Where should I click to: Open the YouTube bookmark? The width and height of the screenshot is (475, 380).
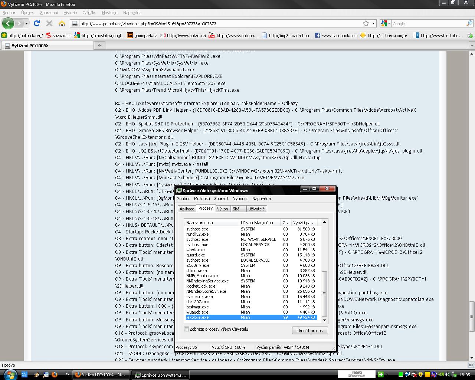coord(234,36)
